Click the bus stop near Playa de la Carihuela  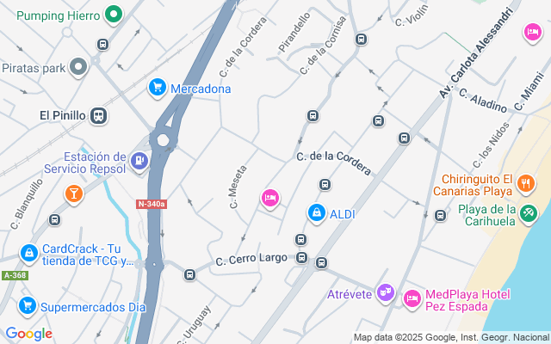pos(440,215)
